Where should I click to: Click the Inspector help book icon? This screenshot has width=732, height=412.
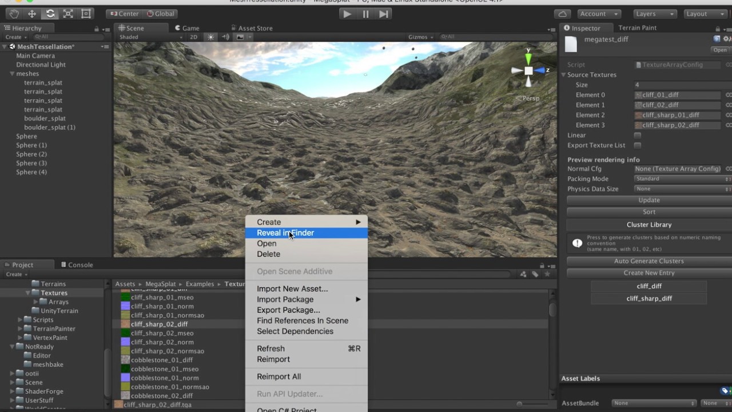click(717, 39)
